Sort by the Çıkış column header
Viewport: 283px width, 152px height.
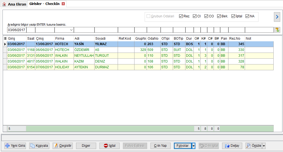tap(45, 38)
